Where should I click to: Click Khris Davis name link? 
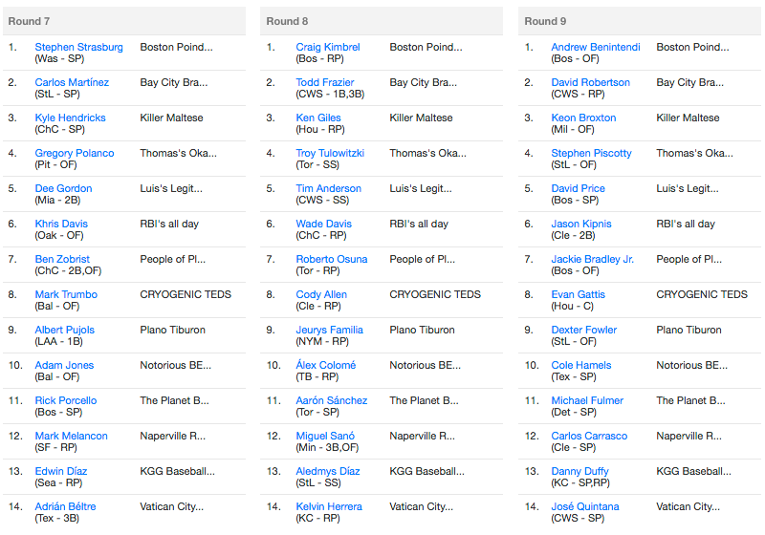61,224
